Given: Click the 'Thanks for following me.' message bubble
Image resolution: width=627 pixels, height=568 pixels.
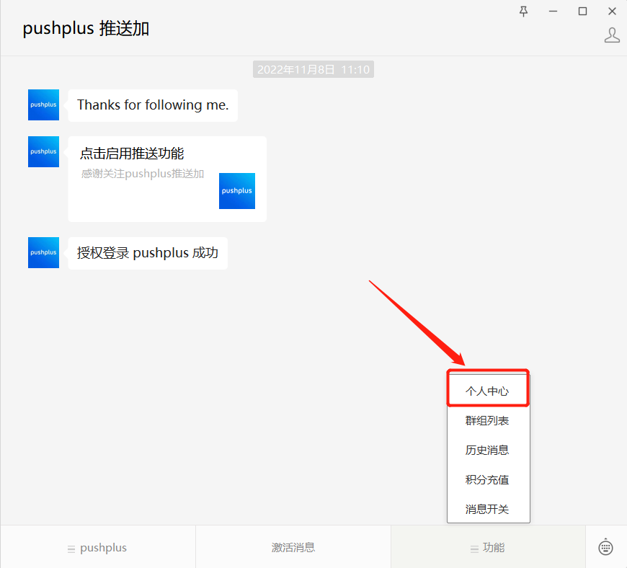Looking at the screenshot, I should point(153,105).
